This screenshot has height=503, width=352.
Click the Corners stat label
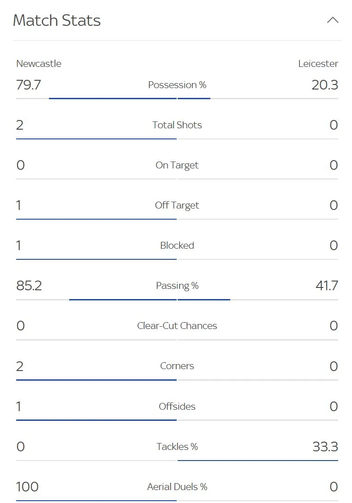pos(177,366)
